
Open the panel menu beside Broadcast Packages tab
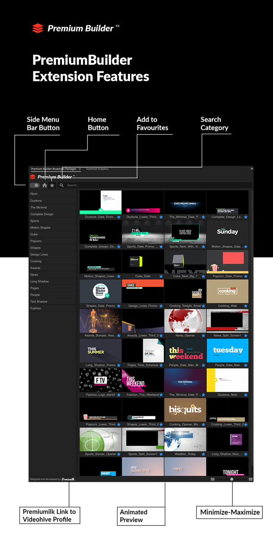[80, 169]
